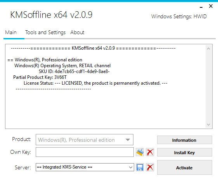Switch to the Main tab

pos(11,33)
